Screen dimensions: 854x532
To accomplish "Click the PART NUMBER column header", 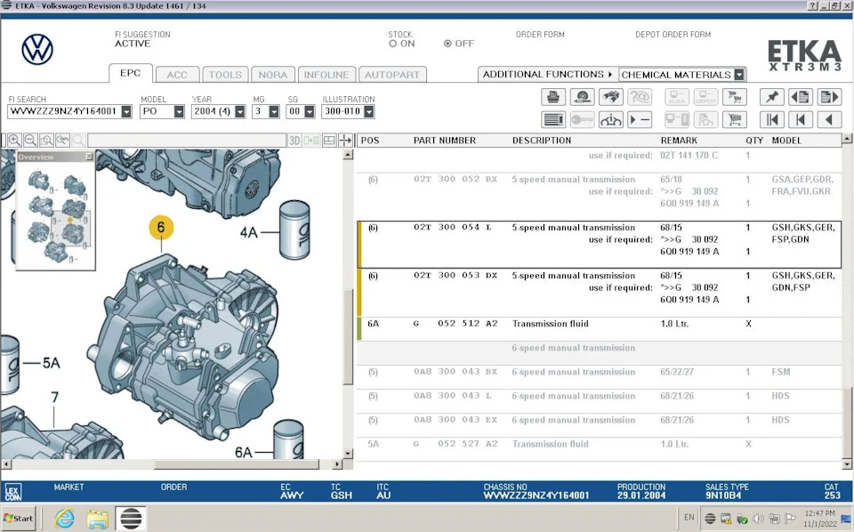I will point(445,141).
